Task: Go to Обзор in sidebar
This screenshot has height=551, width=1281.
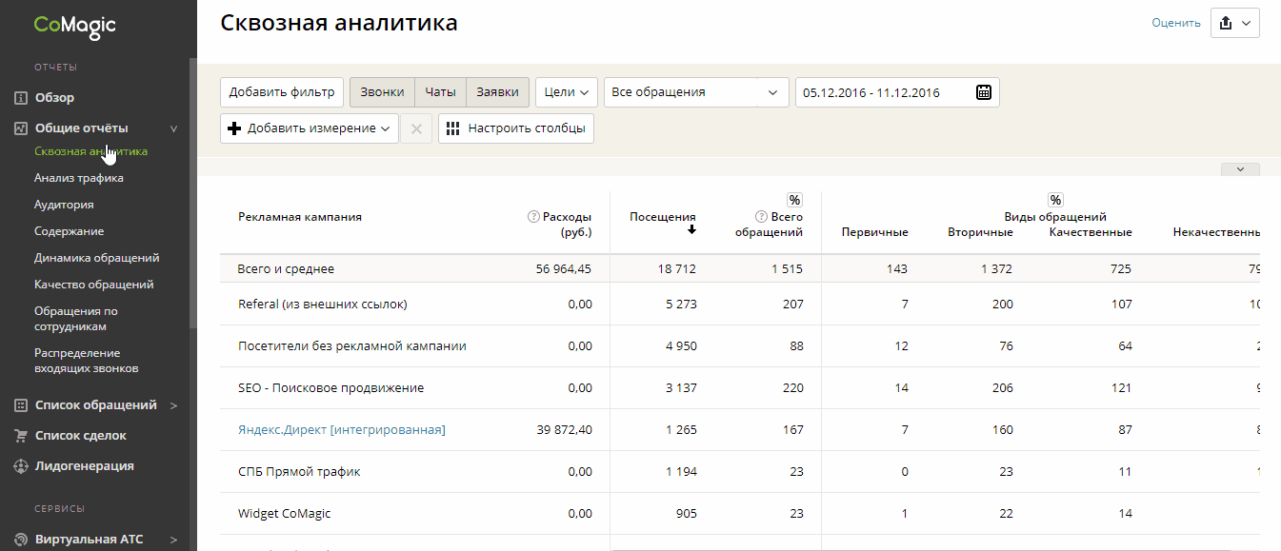Action: (54, 98)
